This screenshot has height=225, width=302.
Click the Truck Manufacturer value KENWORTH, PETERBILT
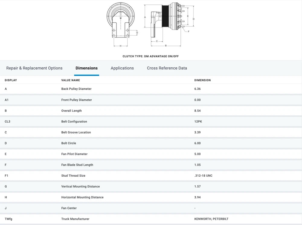[211, 219]
